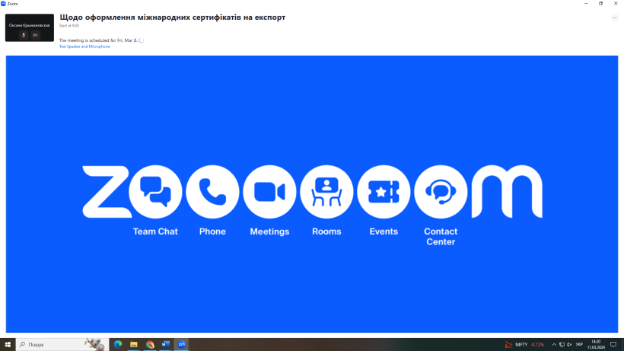Click the Meetings camera icon in Zoom banner
Image resolution: width=624 pixels, height=351 pixels.
click(269, 191)
